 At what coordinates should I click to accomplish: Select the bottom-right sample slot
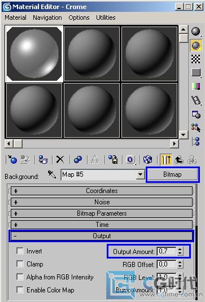pyautogui.click(x=149, y=110)
